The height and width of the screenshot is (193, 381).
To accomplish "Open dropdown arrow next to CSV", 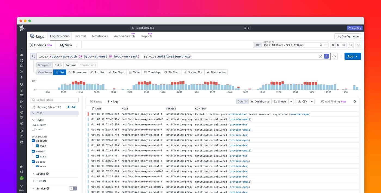I will (x=312, y=102).
